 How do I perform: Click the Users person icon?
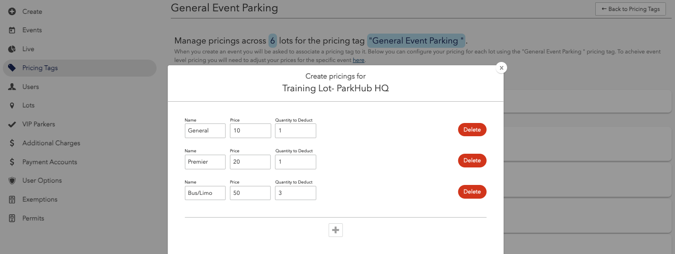(12, 87)
